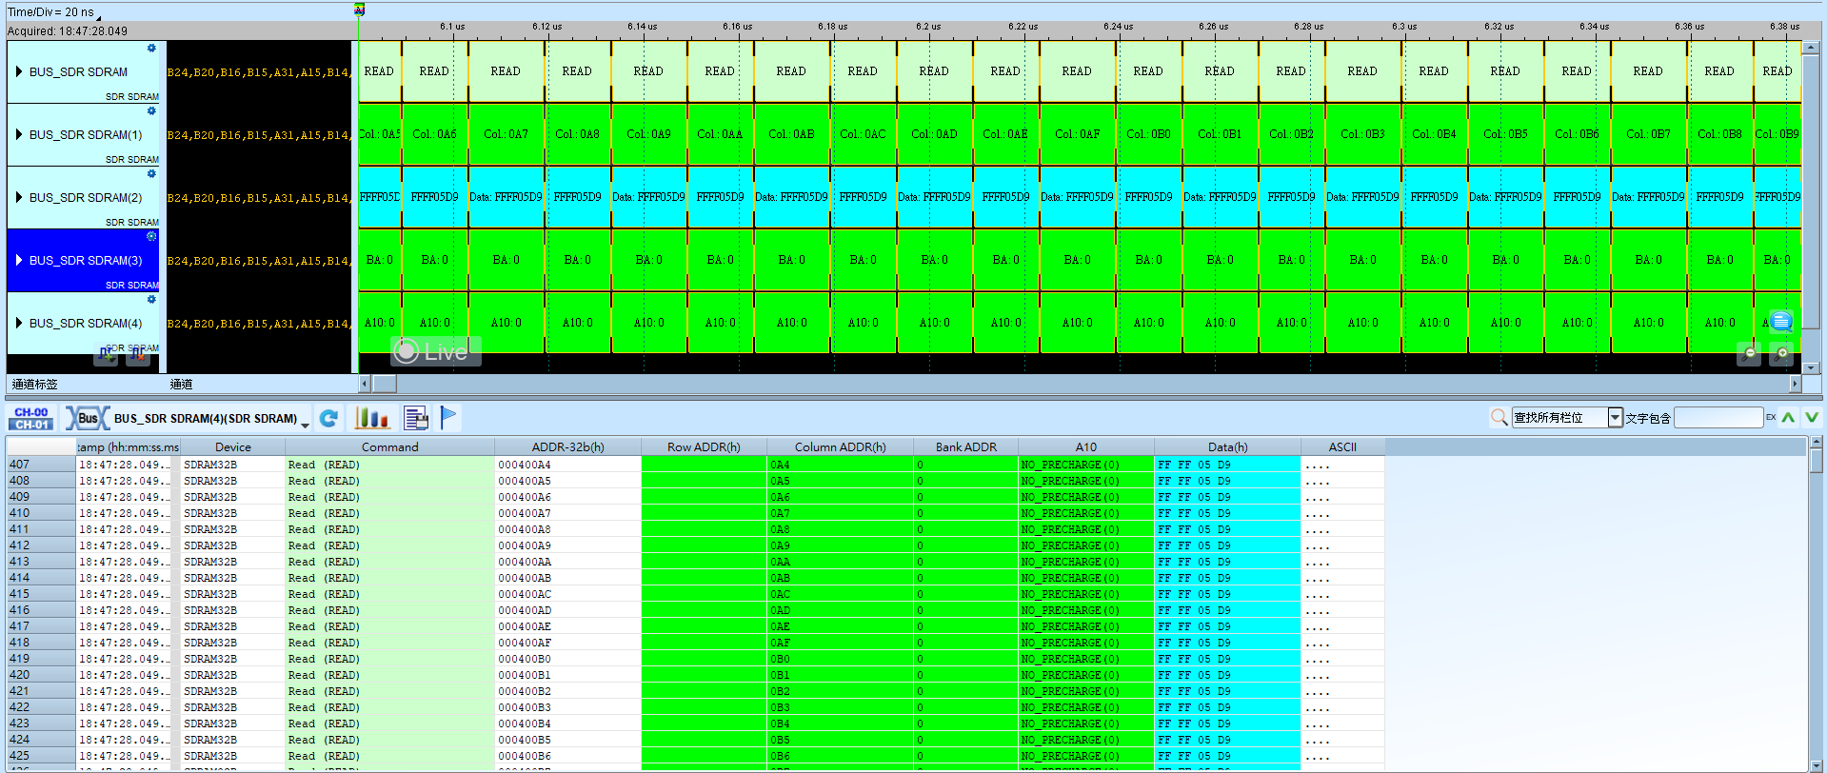The height and width of the screenshot is (773, 1827).
Task: Click the save report icon
Action: [416, 418]
